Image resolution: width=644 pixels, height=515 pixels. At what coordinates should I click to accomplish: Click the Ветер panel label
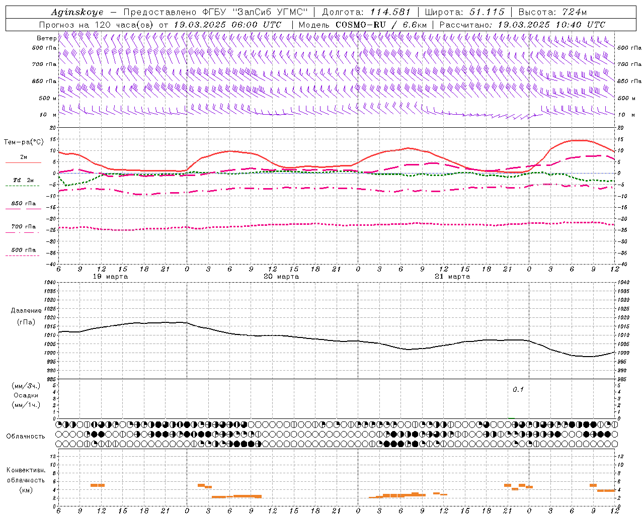46,38
